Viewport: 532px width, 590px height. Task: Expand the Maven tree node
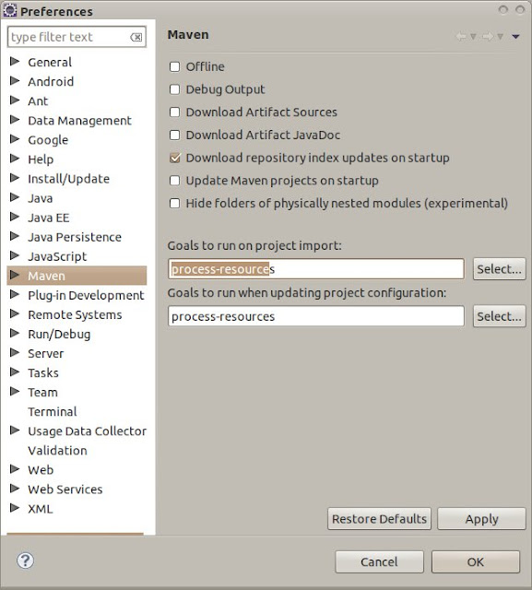15,275
